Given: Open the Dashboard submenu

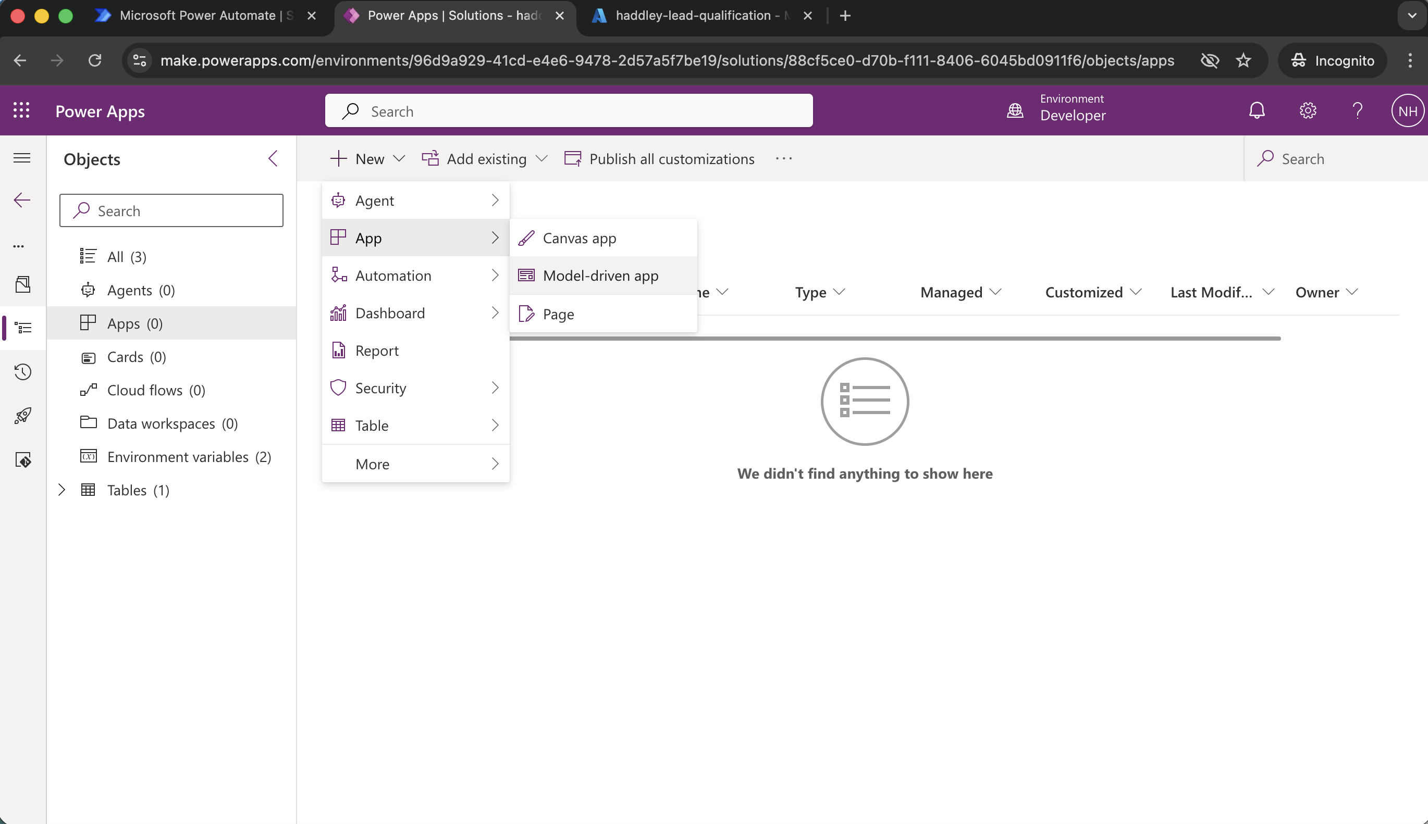Looking at the screenshot, I should click(415, 313).
